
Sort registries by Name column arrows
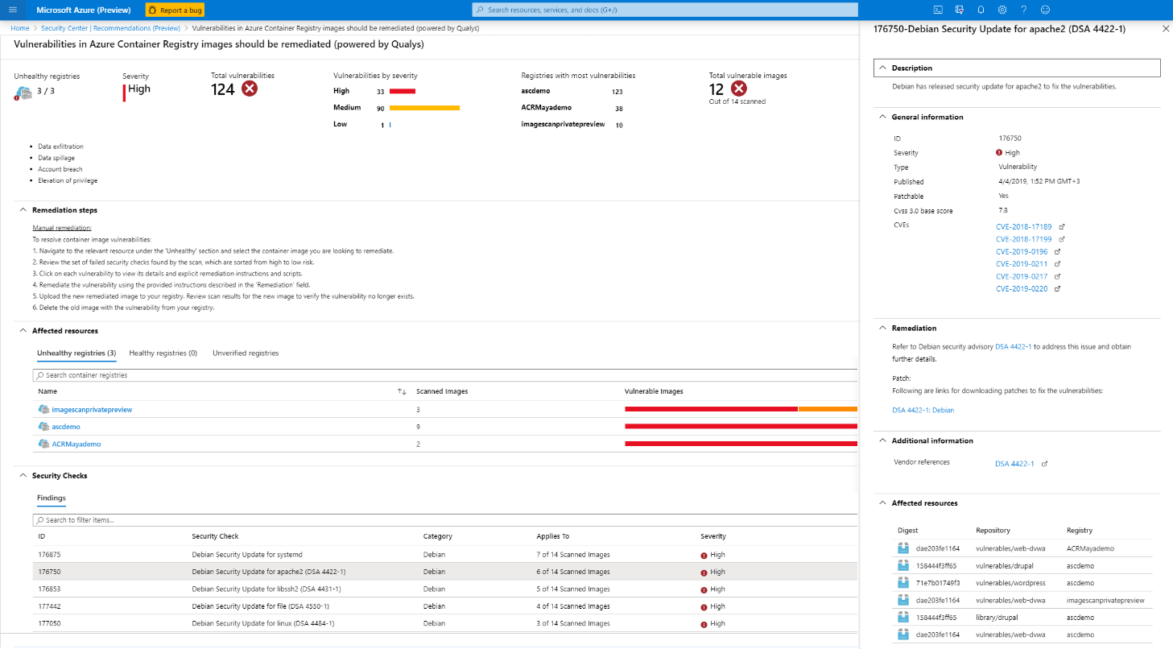(402, 391)
